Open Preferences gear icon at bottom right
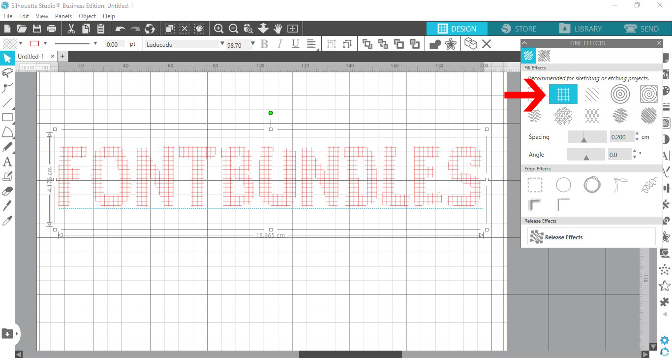Viewport: 672px width, 358px height. tap(665, 340)
